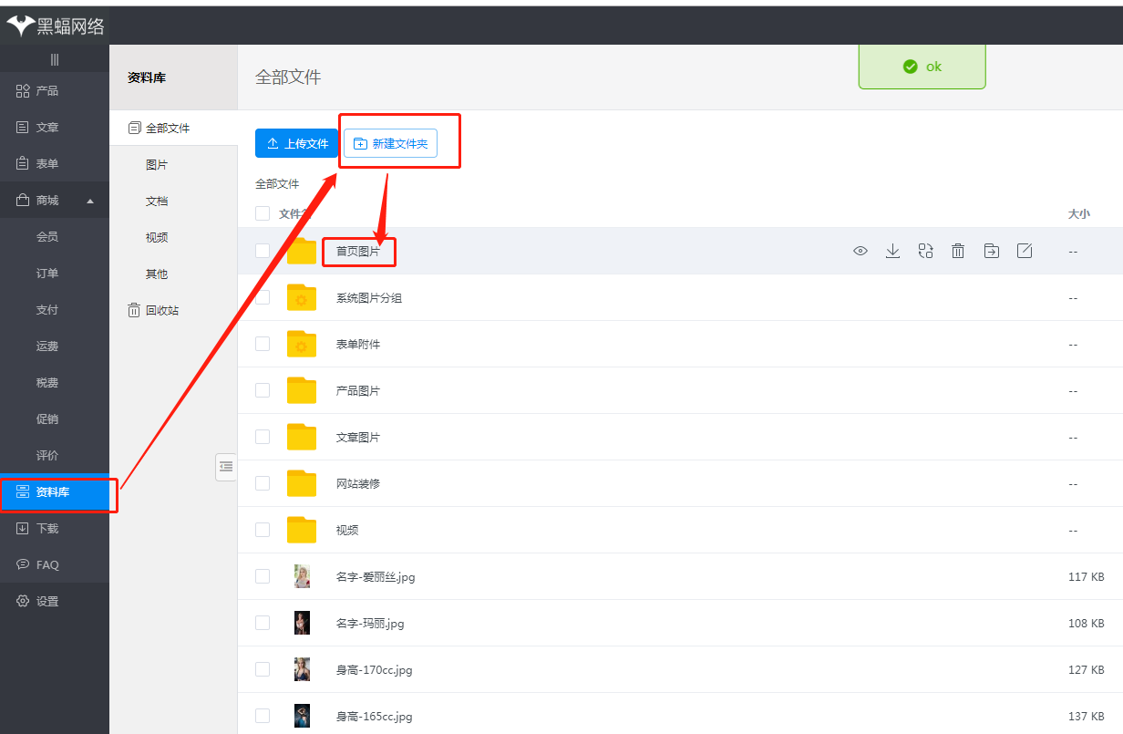Check the box for 产品图片 folder
The width and height of the screenshot is (1123, 734).
click(x=263, y=390)
